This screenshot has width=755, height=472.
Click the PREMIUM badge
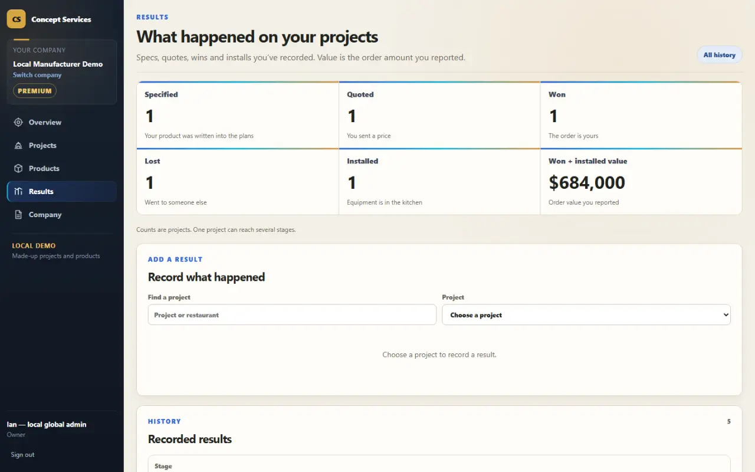[35, 91]
